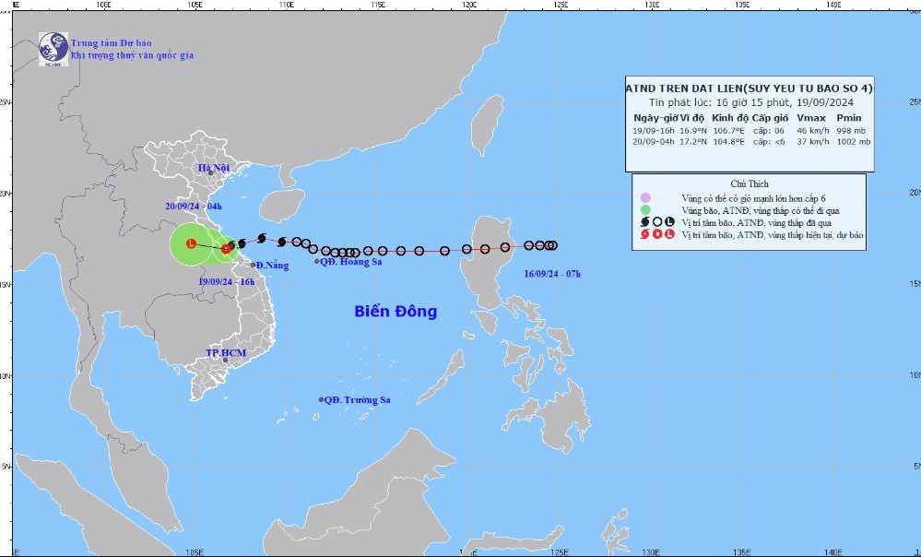This screenshot has width=921, height=557.
Task: Click the 16/09/24 - 07h track start label
Action: tap(551, 274)
